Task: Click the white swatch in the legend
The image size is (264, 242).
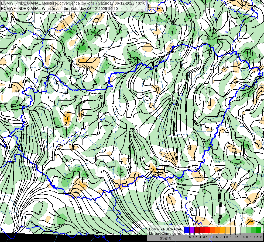Action: (238, 230)
